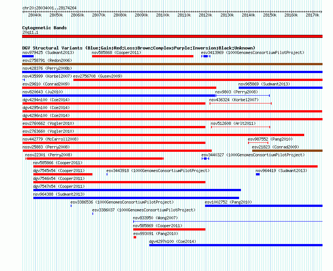Select dgv4296n100 (Coe2014) label
This screenshot has width=333, height=271.
click(46, 115)
